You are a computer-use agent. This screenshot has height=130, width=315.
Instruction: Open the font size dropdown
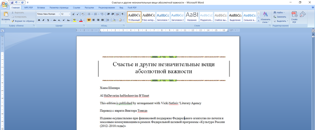click(x=69, y=14)
